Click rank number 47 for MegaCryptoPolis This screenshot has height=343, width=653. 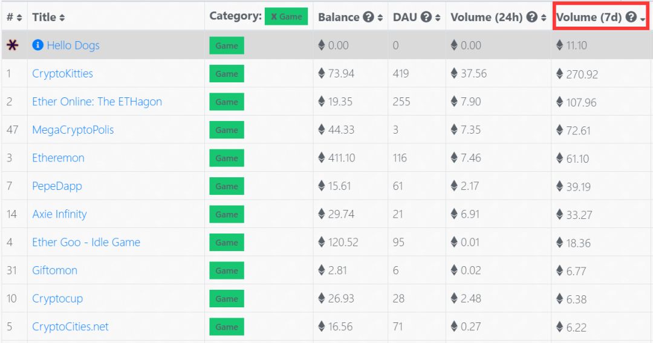13,129
